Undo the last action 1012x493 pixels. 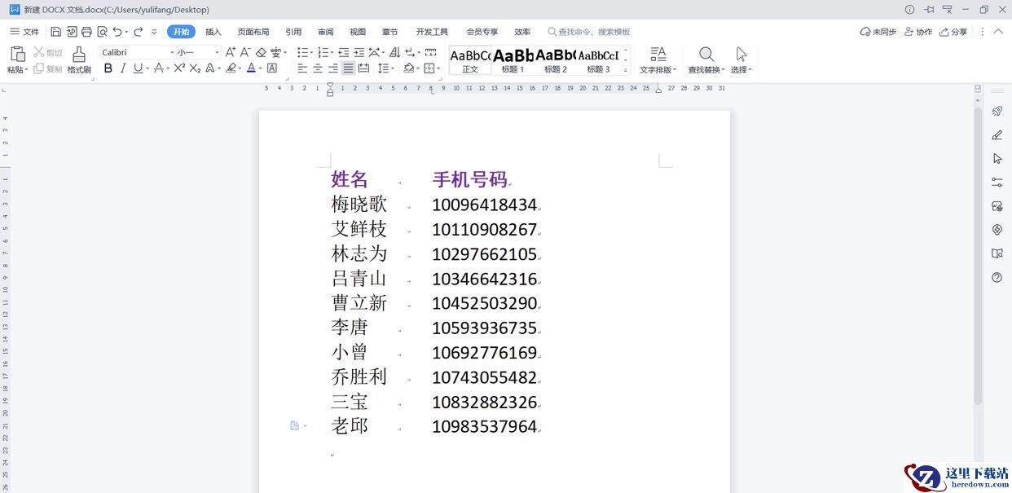click(x=117, y=32)
